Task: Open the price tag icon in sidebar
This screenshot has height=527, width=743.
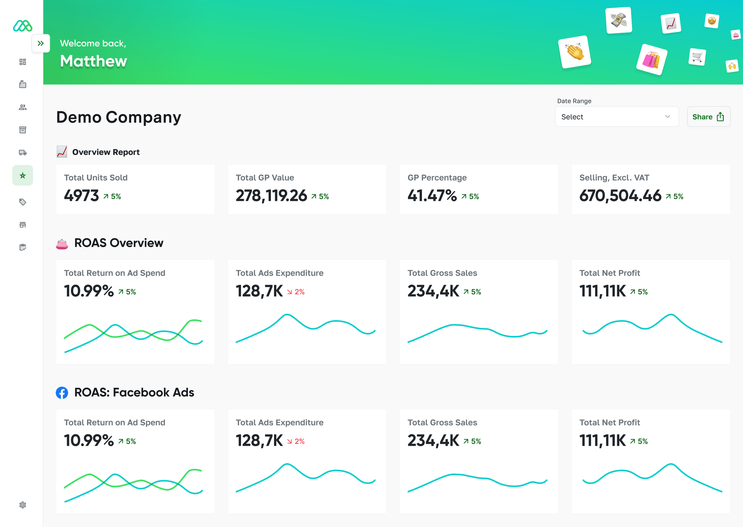Action: click(x=22, y=202)
